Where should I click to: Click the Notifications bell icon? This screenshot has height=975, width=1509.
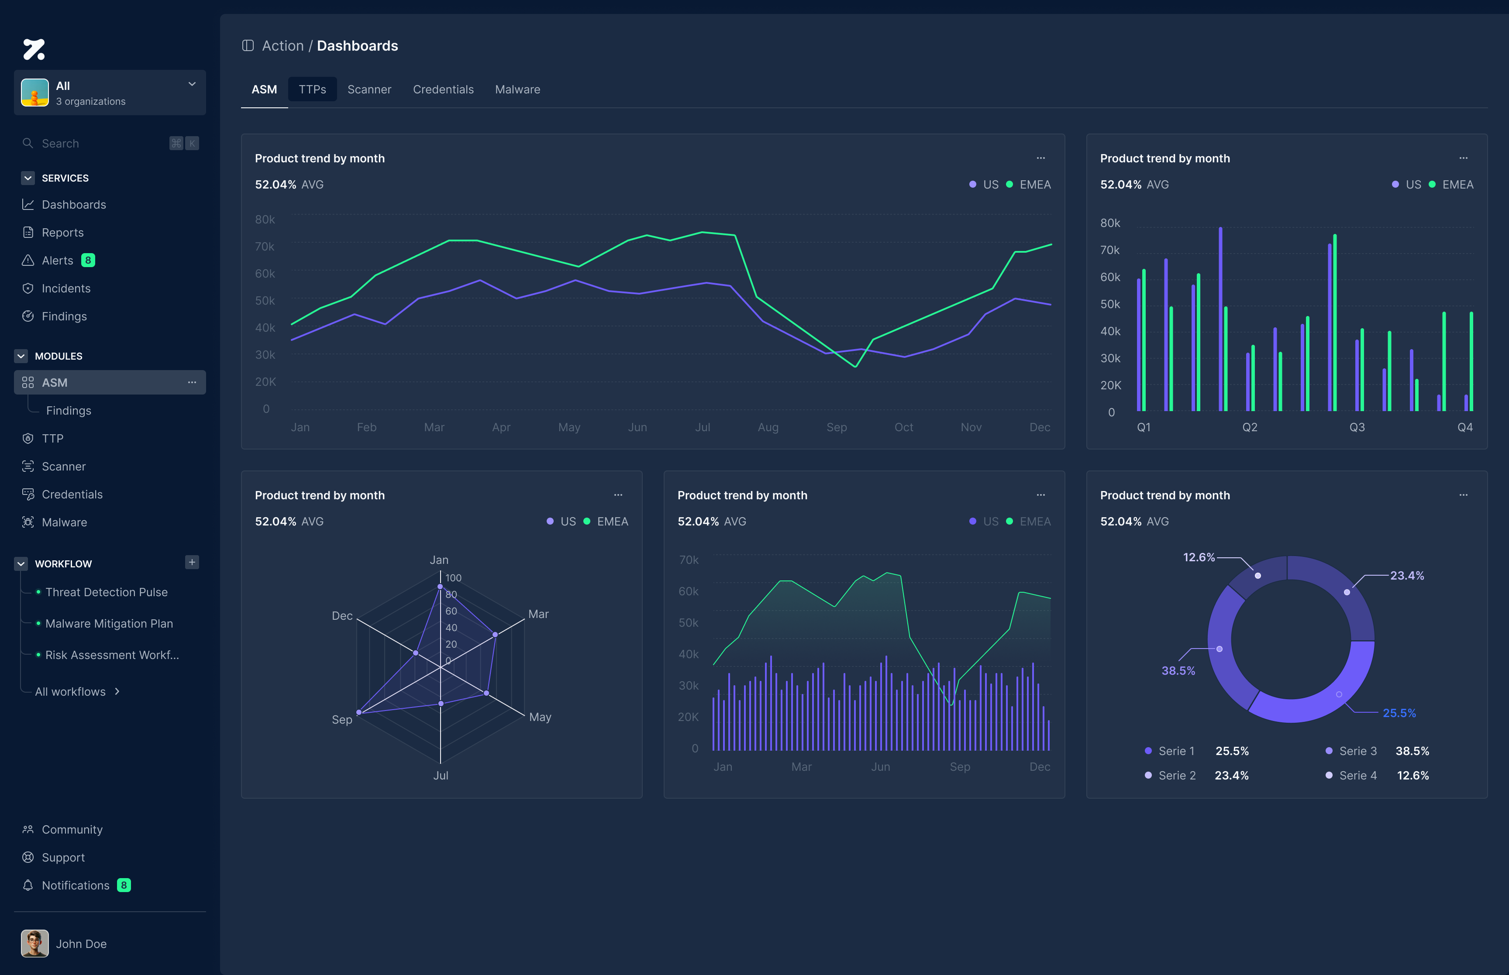tap(28, 885)
